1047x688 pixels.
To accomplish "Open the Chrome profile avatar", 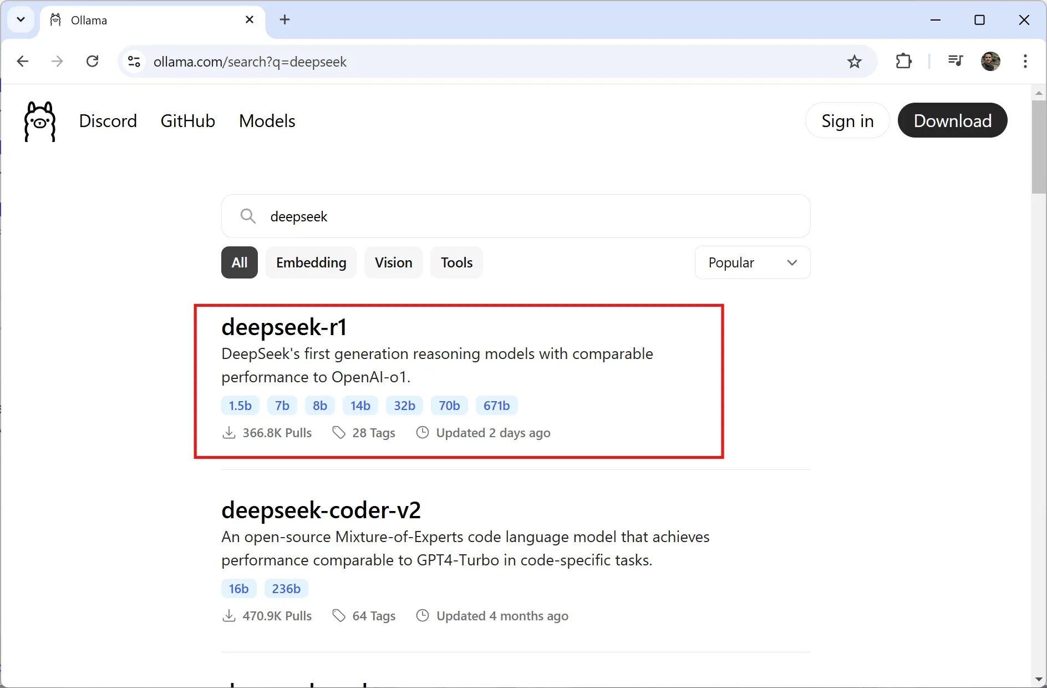I will [990, 62].
